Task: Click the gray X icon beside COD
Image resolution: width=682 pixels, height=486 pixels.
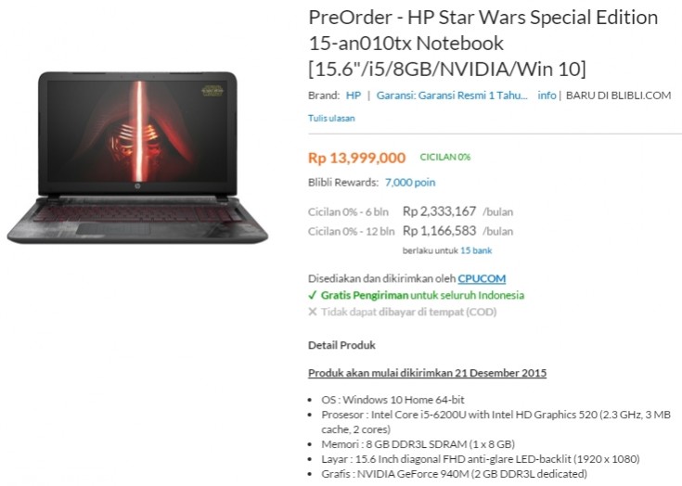Action: (x=313, y=312)
